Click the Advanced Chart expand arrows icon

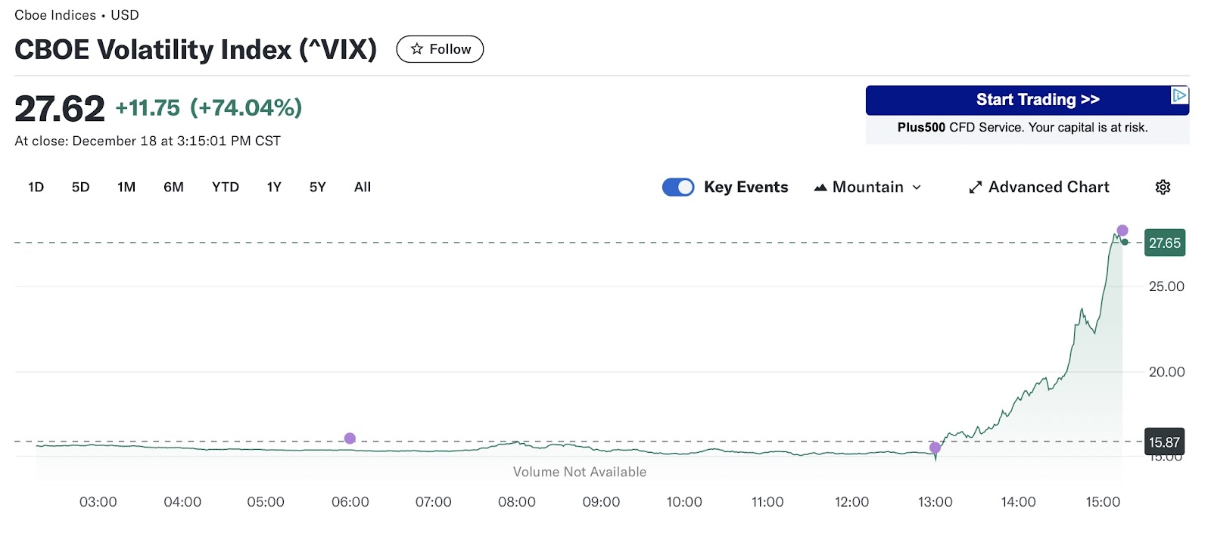(x=976, y=187)
